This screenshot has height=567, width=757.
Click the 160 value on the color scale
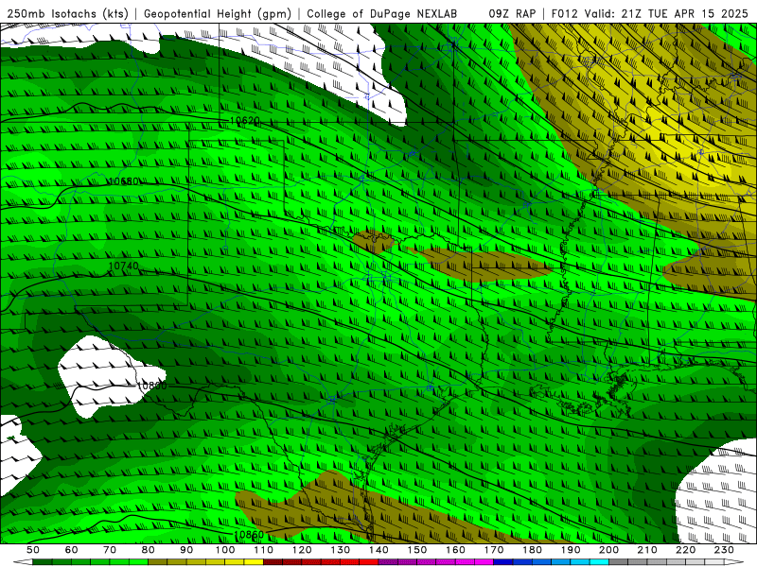click(455, 550)
